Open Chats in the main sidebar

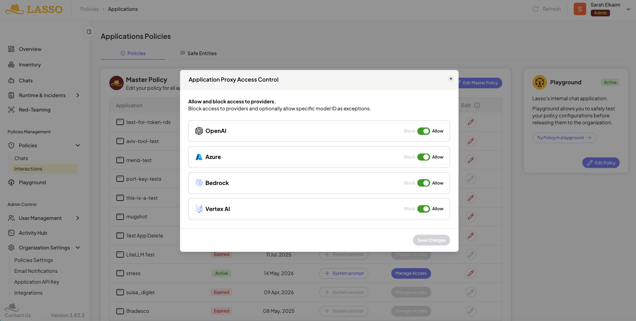26,80
